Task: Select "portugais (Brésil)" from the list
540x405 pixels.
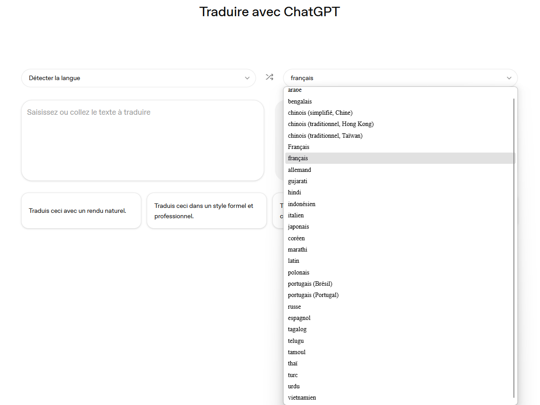Action: tap(310, 283)
